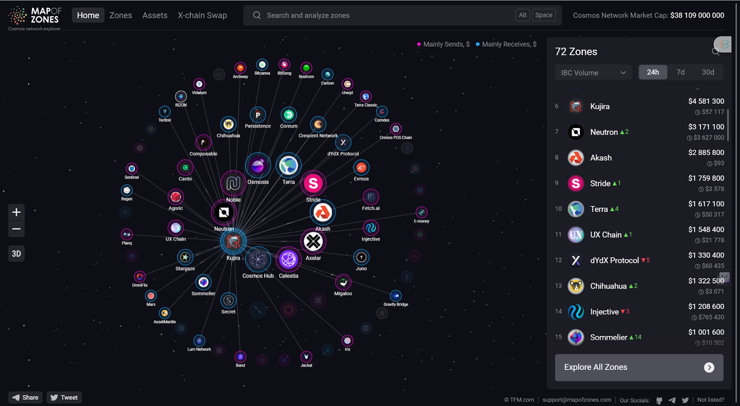
Task: Click the Share button
Action: [x=25, y=397]
